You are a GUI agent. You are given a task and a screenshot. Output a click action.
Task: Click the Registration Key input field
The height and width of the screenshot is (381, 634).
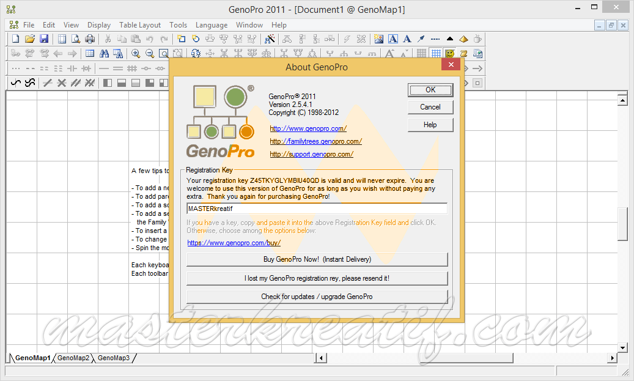pyautogui.click(x=317, y=209)
